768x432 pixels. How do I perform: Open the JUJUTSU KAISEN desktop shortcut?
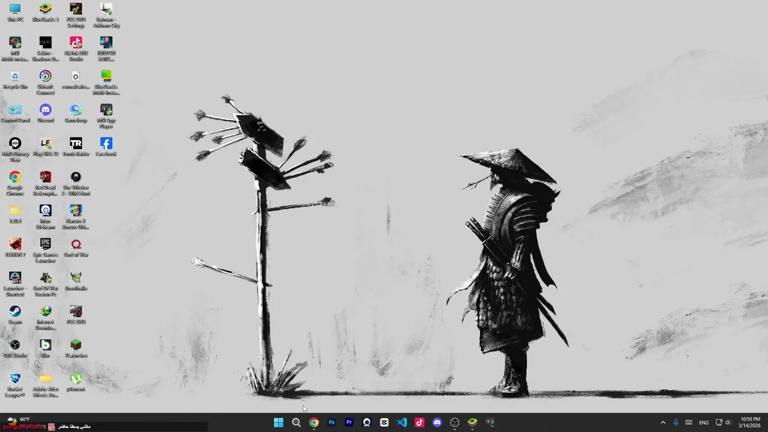click(x=106, y=49)
